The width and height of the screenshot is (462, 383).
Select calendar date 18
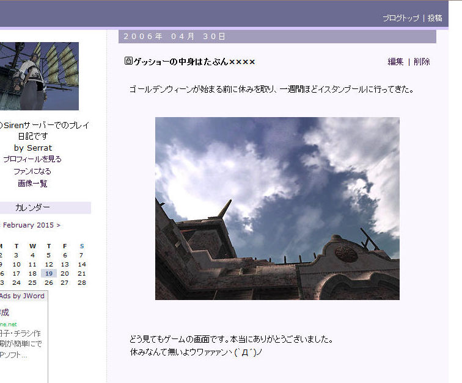pos(32,274)
